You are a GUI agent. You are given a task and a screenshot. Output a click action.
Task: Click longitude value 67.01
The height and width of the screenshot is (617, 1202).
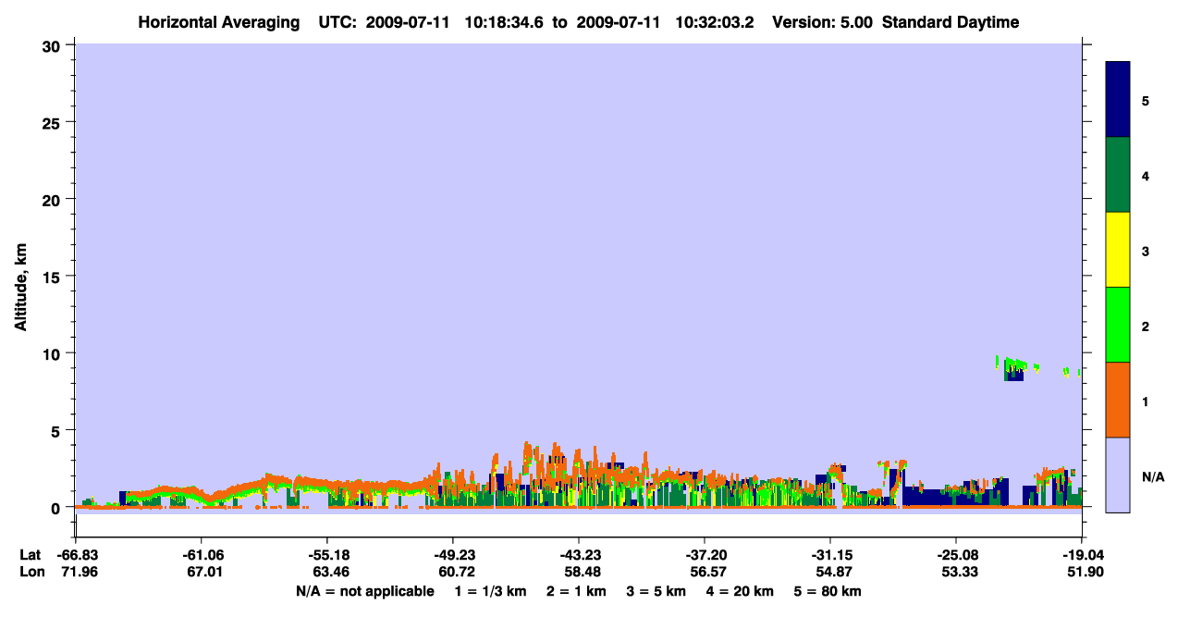point(203,572)
